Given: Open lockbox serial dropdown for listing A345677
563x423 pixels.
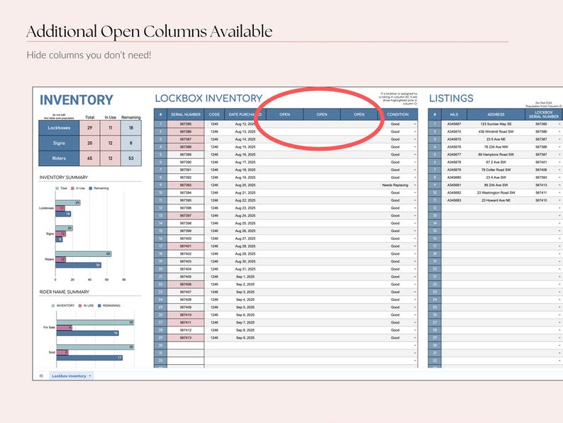Looking at the screenshot, I should pyautogui.click(x=559, y=155).
